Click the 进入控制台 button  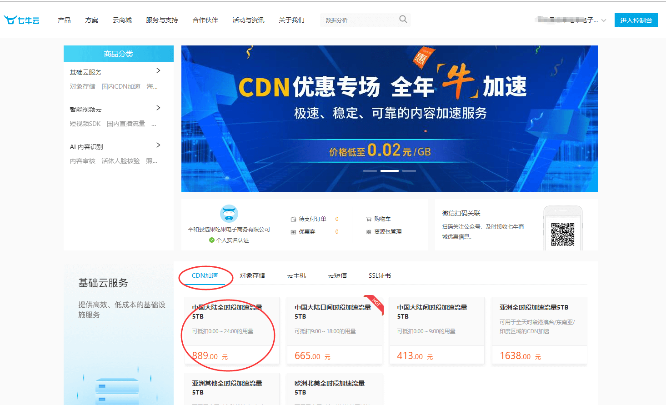click(x=636, y=20)
